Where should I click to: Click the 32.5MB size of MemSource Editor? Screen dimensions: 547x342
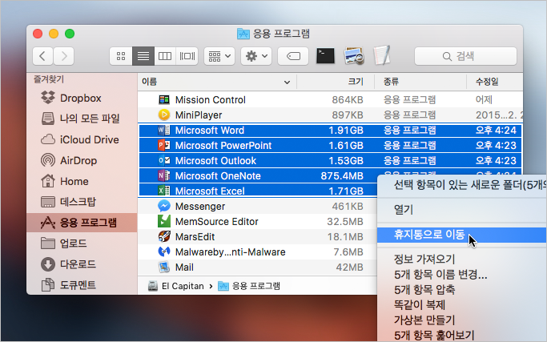[345, 221]
